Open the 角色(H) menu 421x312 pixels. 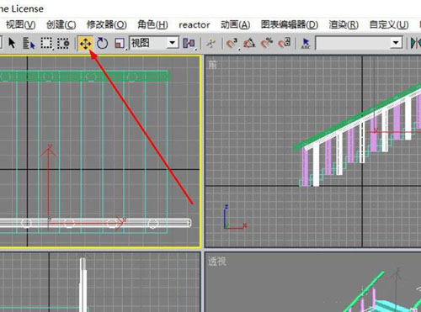point(152,24)
